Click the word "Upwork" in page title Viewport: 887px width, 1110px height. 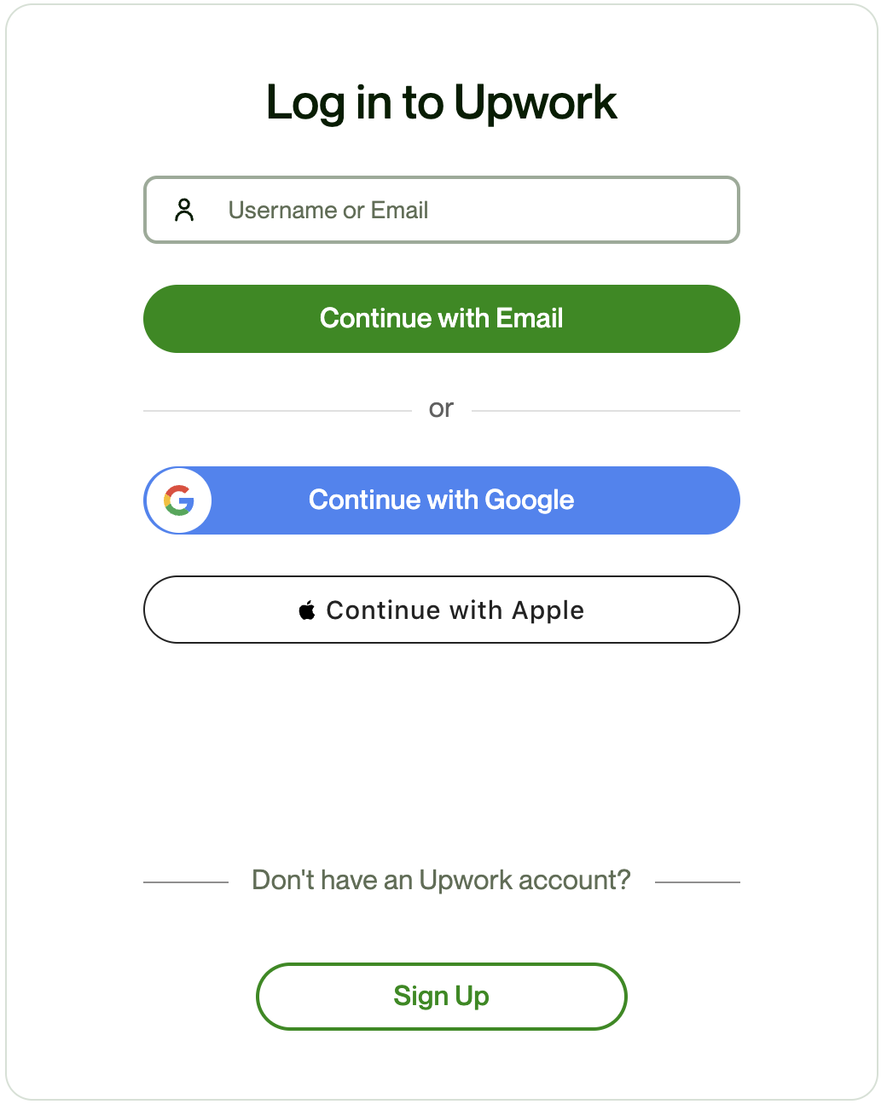pyautogui.click(x=535, y=102)
